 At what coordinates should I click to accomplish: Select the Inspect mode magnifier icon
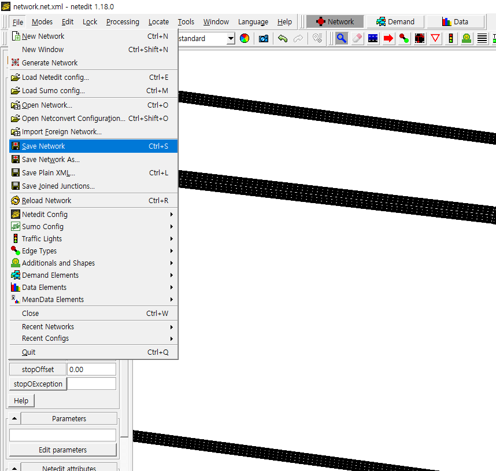click(x=342, y=39)
